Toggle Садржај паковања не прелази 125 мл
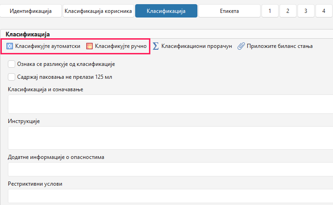 12,77
